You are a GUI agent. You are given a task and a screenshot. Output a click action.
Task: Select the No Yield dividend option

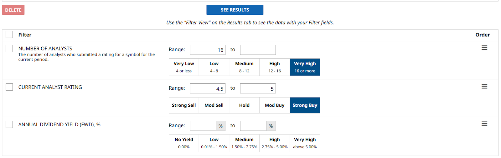pyautogui.click(x=184, y=143)
